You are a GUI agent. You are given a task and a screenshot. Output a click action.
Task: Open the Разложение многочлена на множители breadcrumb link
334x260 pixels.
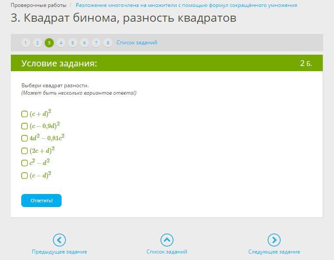pyautogui.click(x=187, y=5)
